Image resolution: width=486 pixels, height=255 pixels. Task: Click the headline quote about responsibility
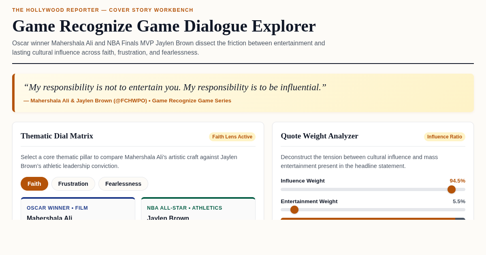coord(175,87)
